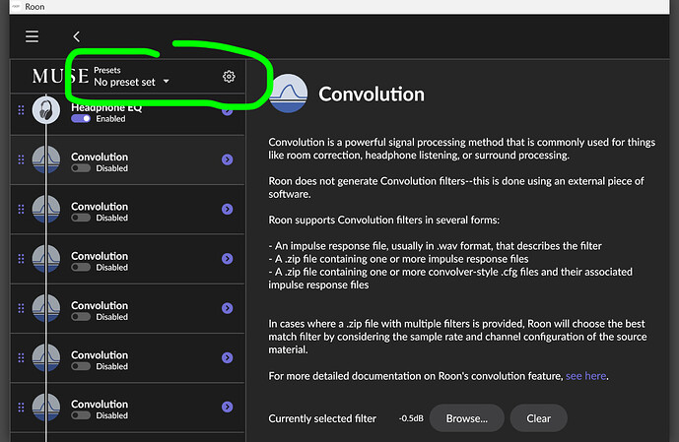Grab the Headphone EQ drag handle
The height and width of the screenshot is (442, 679).
21,110
